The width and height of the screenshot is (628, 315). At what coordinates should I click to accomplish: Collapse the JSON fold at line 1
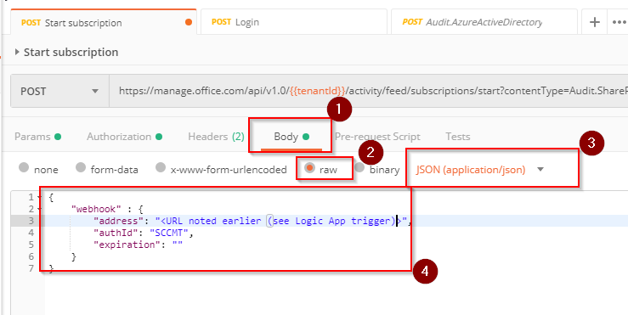38,197
